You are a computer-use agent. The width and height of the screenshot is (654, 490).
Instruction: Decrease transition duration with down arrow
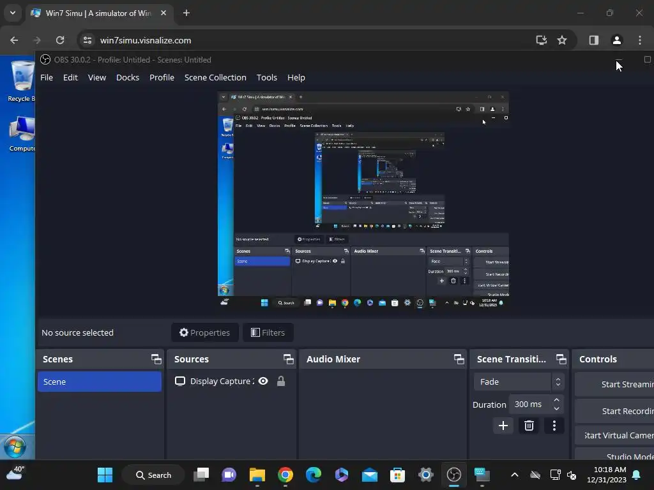556,408
